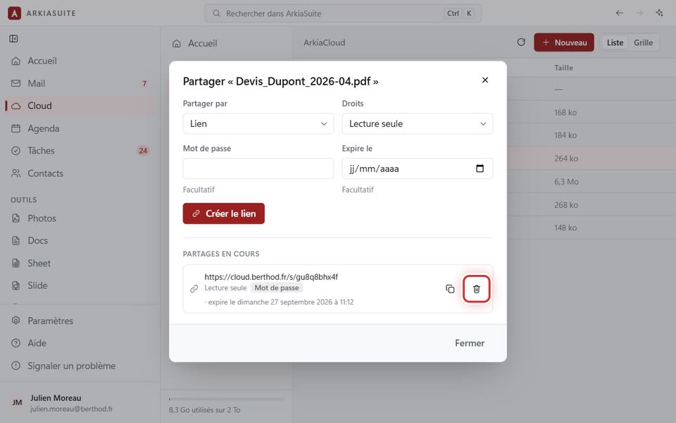Focus the Rechercher dans ArkiaSuite search box
This screenshot has height=423, width=676.
tap(343, 13)
